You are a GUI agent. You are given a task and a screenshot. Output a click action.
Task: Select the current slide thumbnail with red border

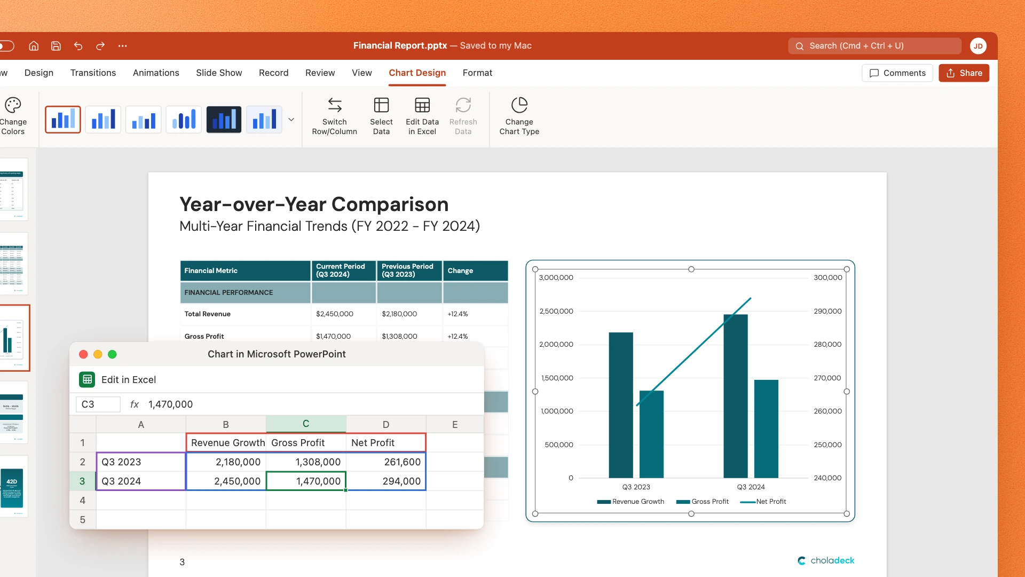point(14,338)
